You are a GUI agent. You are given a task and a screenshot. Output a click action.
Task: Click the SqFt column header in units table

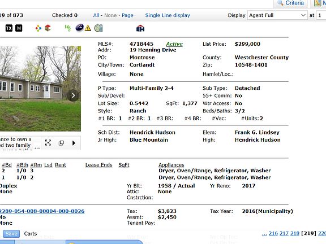click(x=124, y=165)
